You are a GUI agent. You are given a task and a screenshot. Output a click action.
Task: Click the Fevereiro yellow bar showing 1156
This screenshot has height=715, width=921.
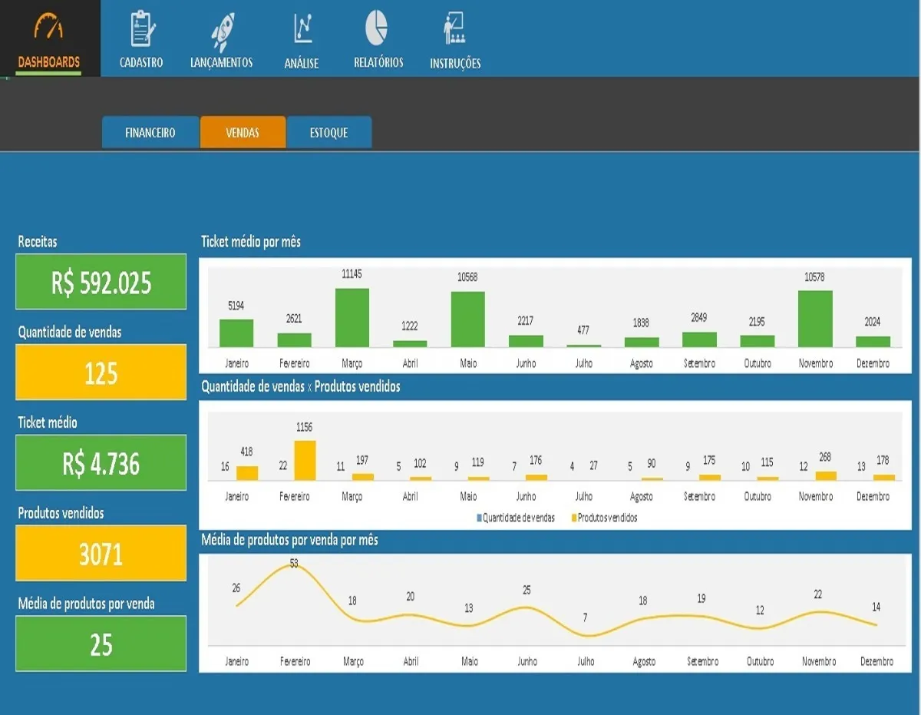coord(305,461)
